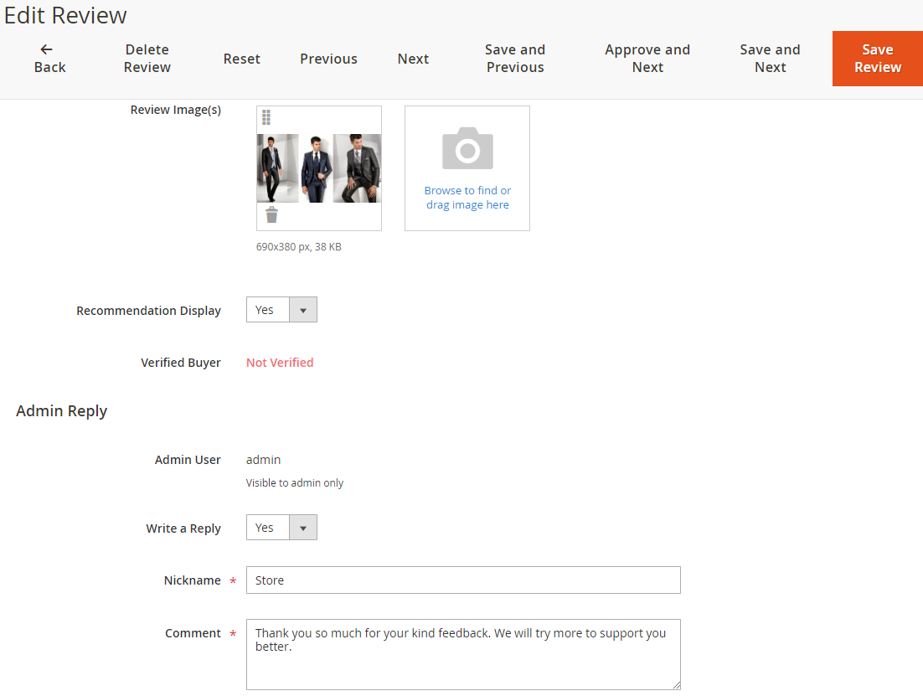Go to the Next review
The height and width of the screenshot is (696, 923).
tap(413, 59)
